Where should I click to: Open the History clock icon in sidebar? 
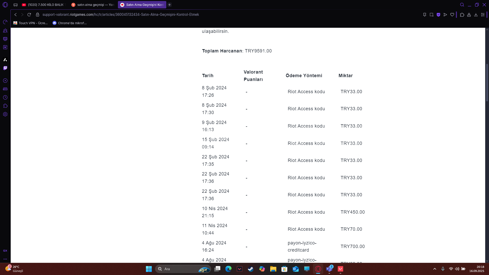coord(5,98)
